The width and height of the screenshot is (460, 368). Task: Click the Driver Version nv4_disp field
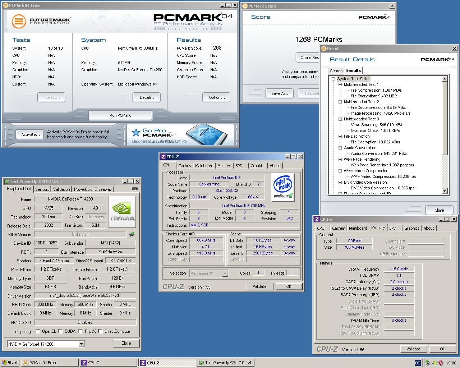85,296
